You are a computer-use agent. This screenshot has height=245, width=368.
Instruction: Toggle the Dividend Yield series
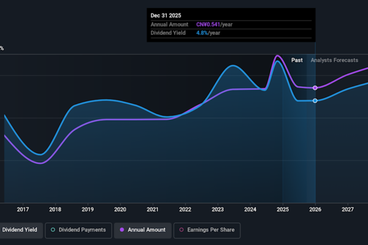[20, 230]
